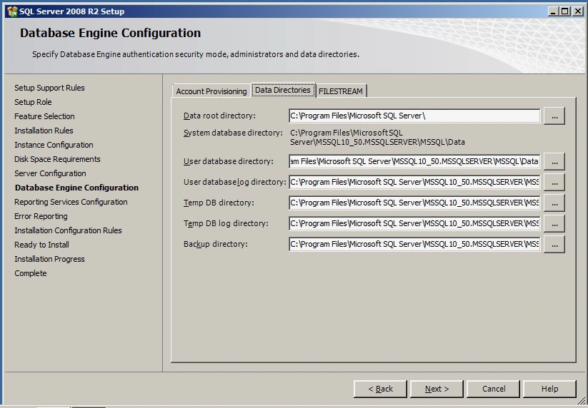This screenshot has height=408, width=588.
Task: Go back with the Back button
Action: point(380,389)
